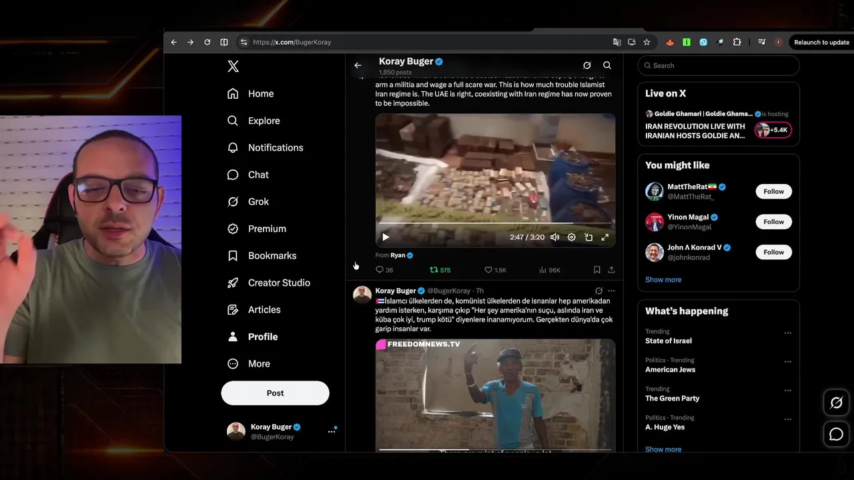Go back using the profile header arrow
Image resolution: width=854 pixels, height=480 pixels.
coord(358,65)
